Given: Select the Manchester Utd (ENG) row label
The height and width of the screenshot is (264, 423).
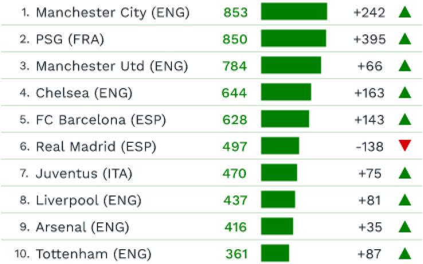Looking at the screenshot, I should point(112,66).
